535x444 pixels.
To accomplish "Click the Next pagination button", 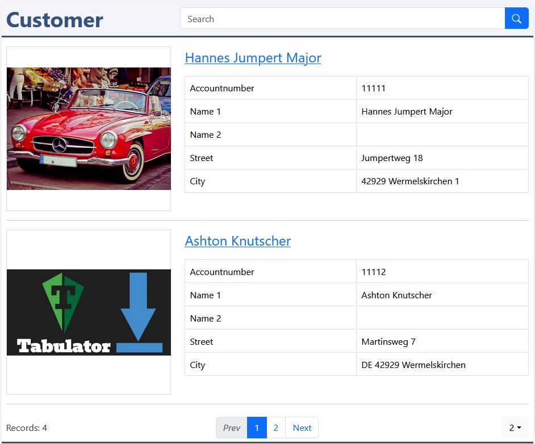I will click(x=302, y=428).
